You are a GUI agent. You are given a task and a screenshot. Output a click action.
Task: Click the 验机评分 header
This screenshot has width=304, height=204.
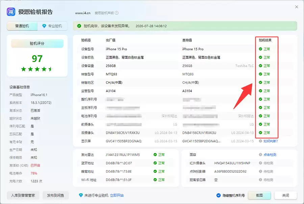pyautogui.click(x=37, y=43)
